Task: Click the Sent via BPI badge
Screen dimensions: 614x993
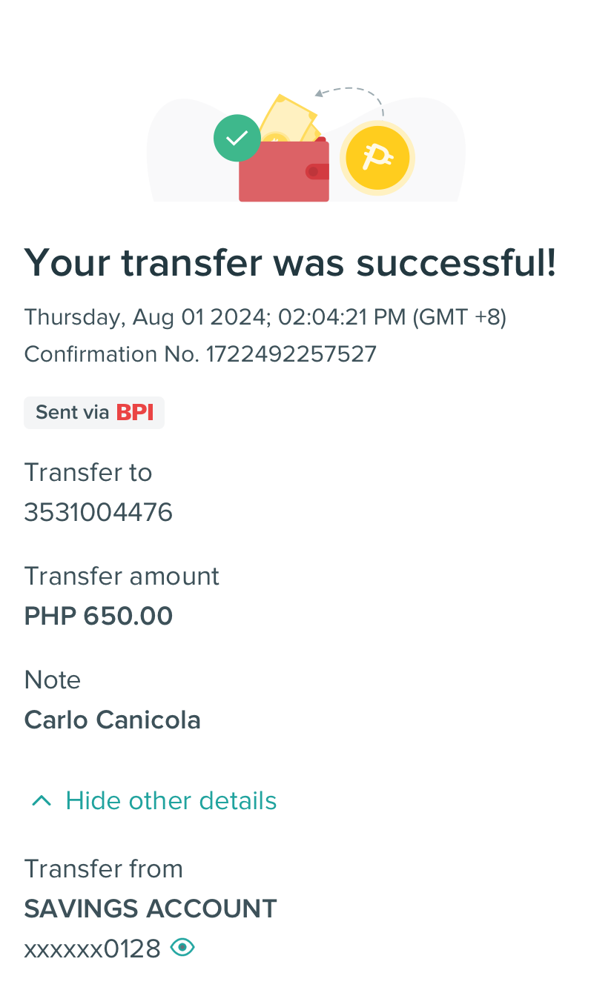Action: [94, 413]
